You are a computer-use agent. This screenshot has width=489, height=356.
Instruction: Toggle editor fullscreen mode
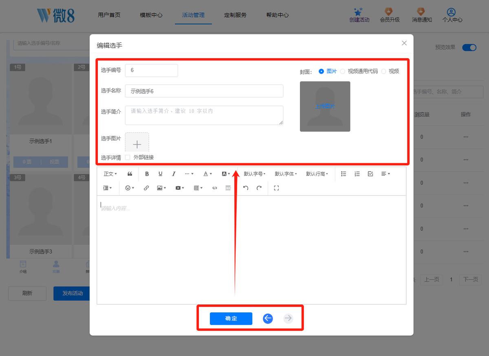(276, 188)
